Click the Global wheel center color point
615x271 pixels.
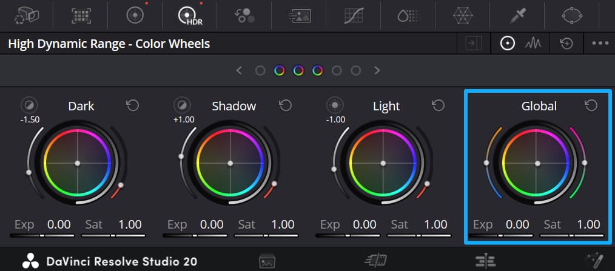point(538,162)
